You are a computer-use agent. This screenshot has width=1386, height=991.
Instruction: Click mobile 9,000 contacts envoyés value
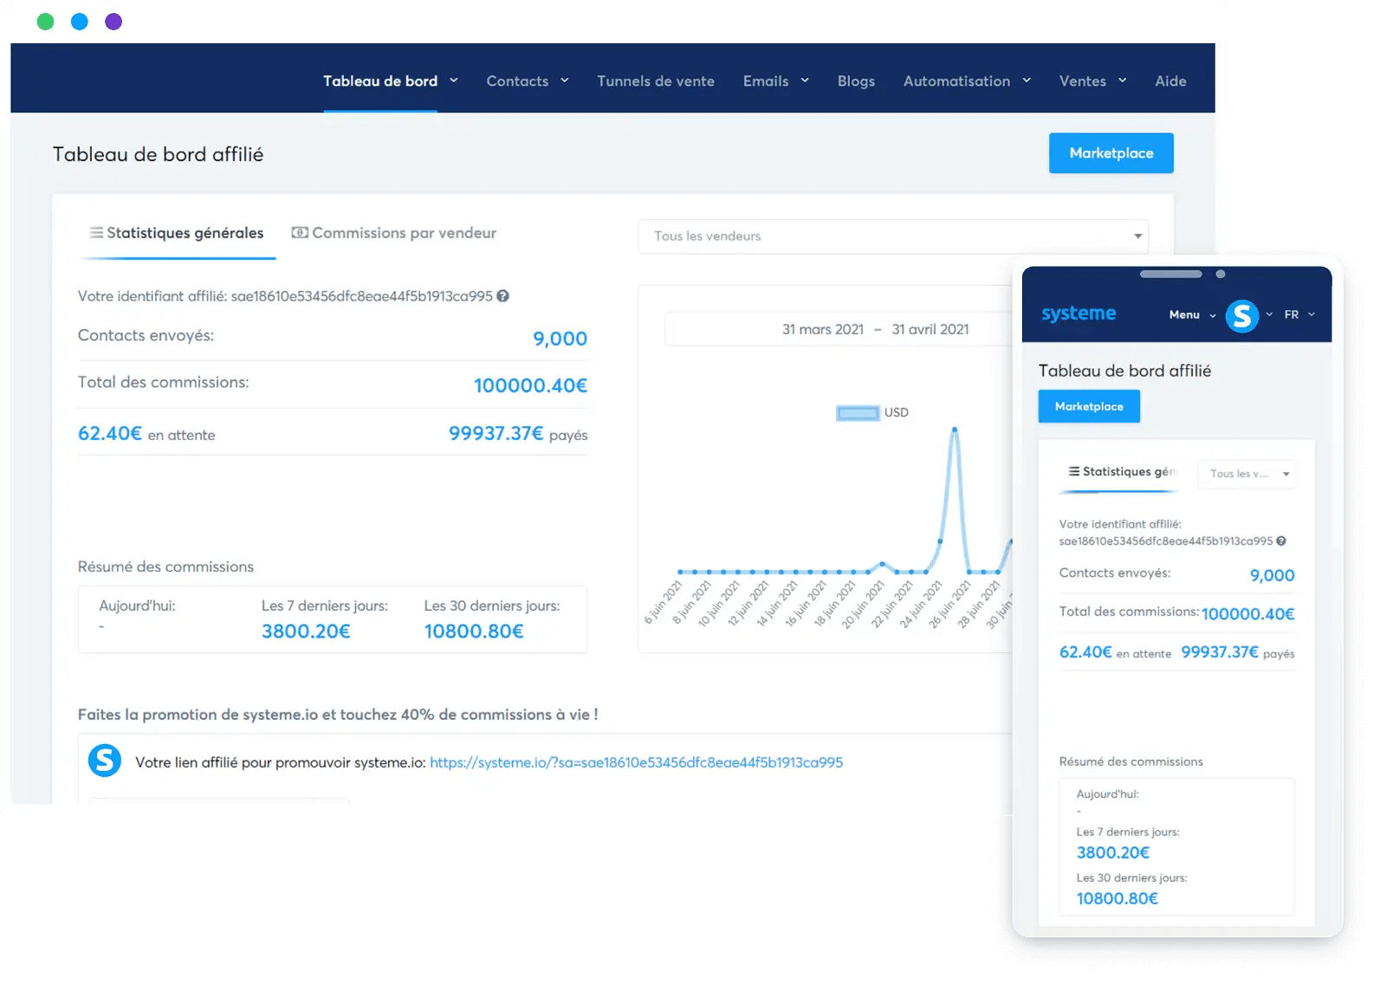(1272, 575)
